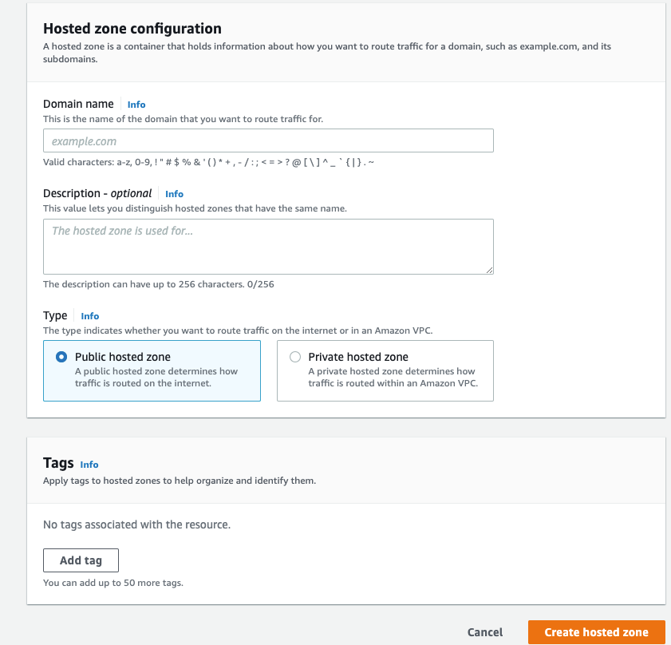Select the Public hosted zone radio button
The width and height of the screenshot is (671, 645).
61,357
